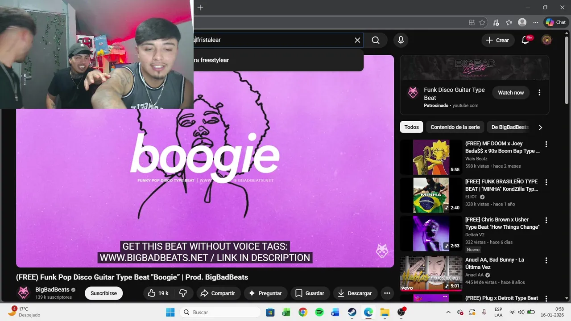Open YouTube notifications bell
This screenshot has height=321, width=571.
[x=525, y=40]
